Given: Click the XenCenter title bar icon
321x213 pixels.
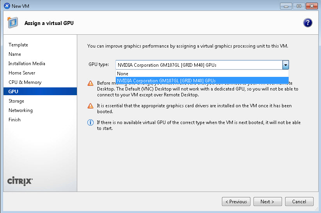Looking at the screenshot, I should 7,6.
